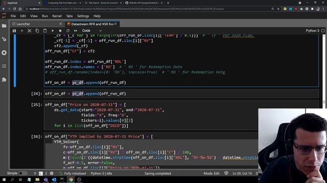Click the kernel settings icon in status bar
This screenshot has height=183, width=327.
tap(52, 173)
